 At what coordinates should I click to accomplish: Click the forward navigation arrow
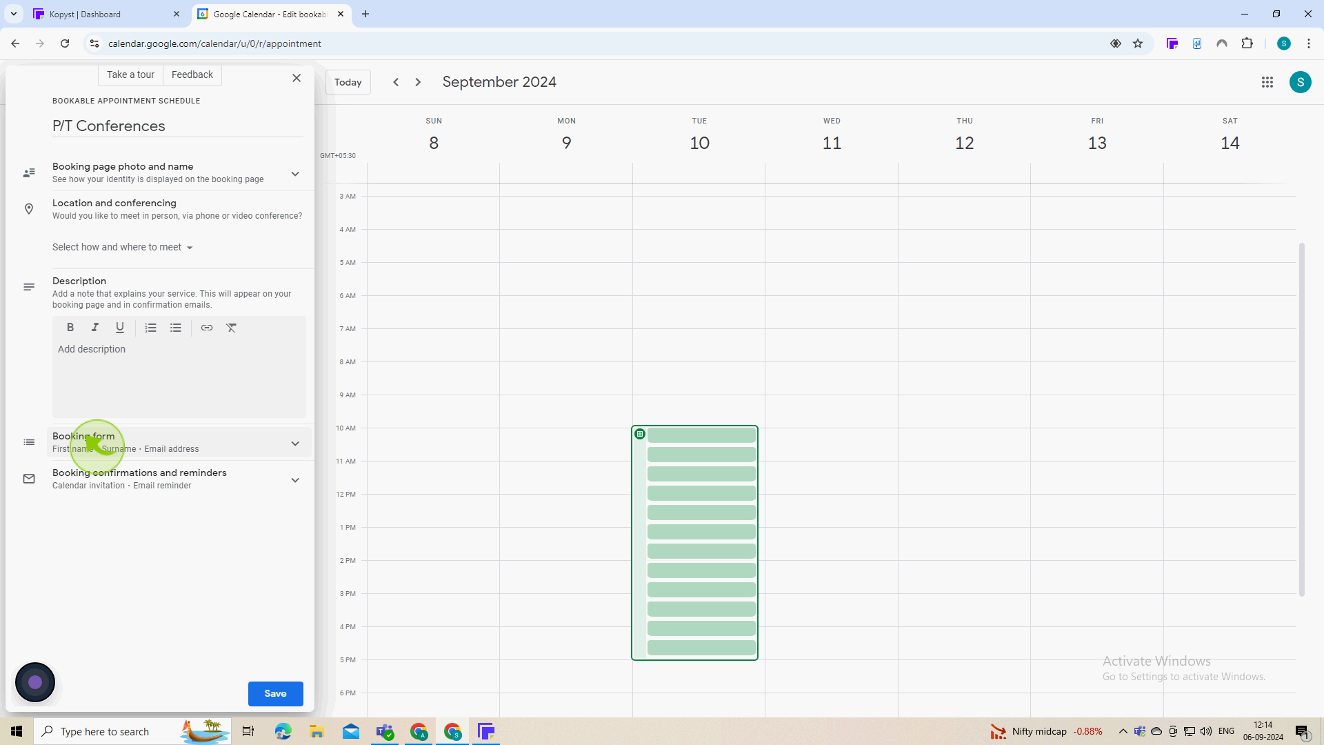click(x=417, y=82)
